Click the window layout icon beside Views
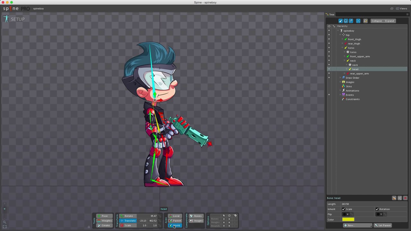The height and width of the screenshot is (231, 411). 392,9
